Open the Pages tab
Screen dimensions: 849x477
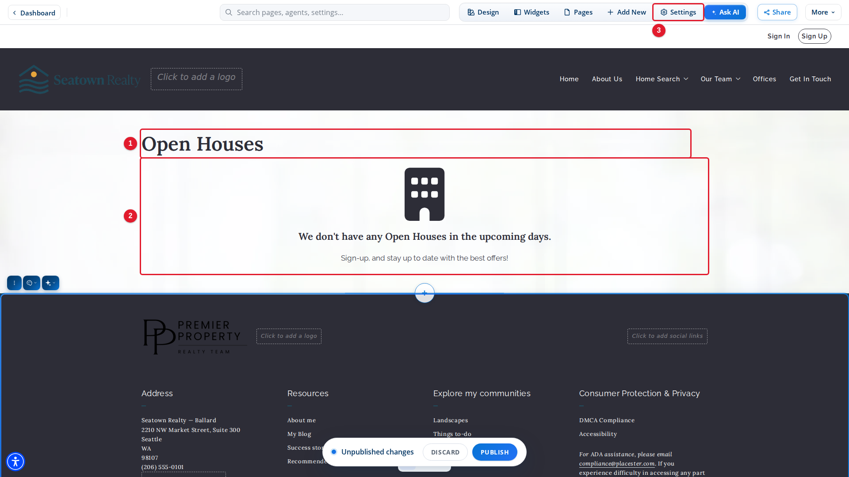click(578, 12)
